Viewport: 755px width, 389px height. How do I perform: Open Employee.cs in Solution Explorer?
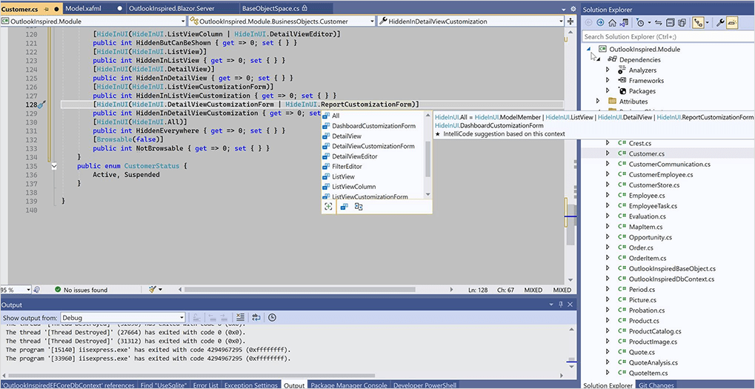[646, 195]
